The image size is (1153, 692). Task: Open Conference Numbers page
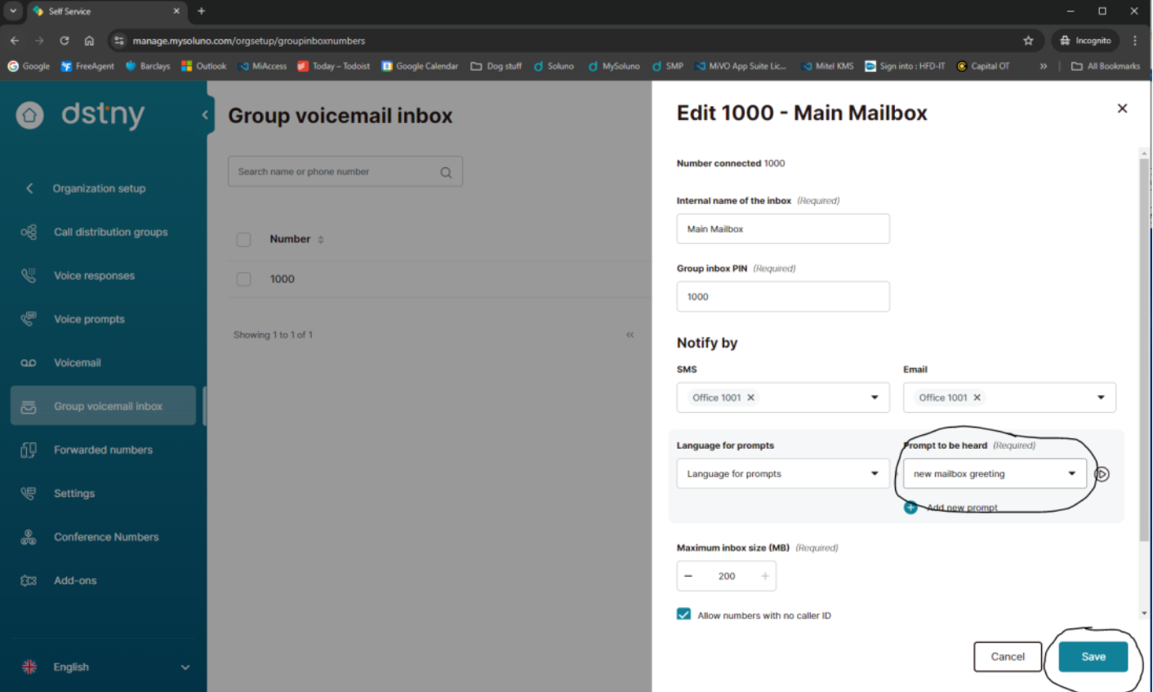[x=106, y=537]
